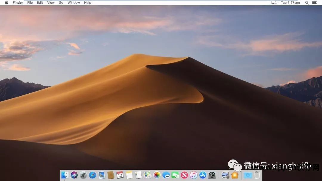322x181 pixels.
Task: Open the Help menu
Action: [87, 3]
